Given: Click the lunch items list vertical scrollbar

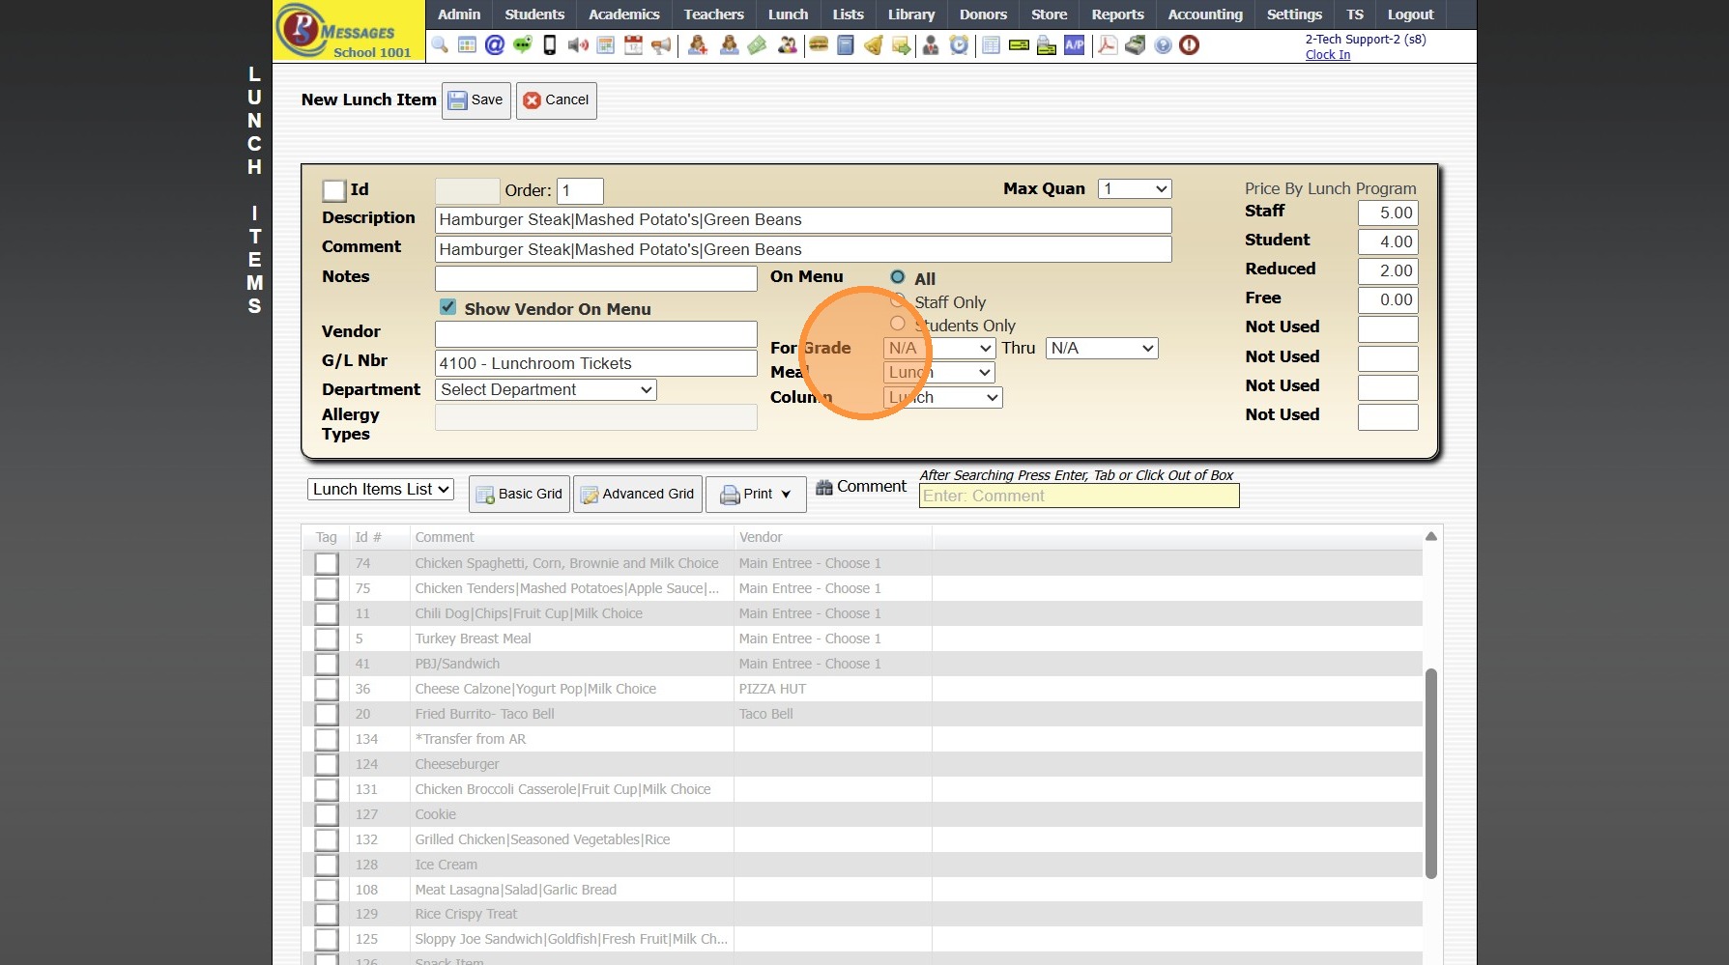Looking at the screenshot, I should (x=1431, y=773).
